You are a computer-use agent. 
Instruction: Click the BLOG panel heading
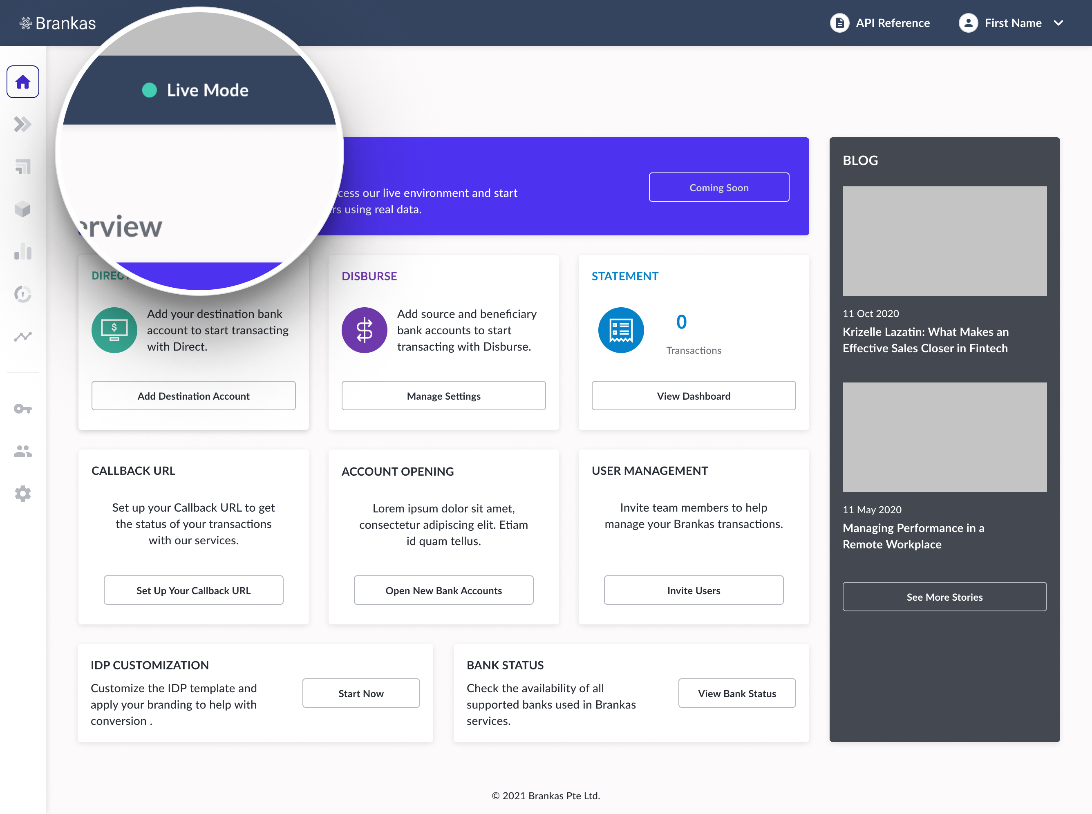tap(860, 161)
